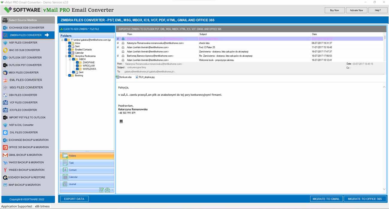Open the RLH_stopka.jpg attachment
The image size is (389, 209).
pyautogui.click(x=145, y=77)
